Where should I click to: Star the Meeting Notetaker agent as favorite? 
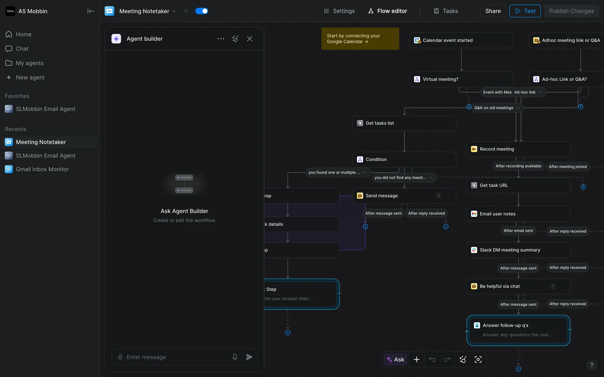(x=186, y=11)
